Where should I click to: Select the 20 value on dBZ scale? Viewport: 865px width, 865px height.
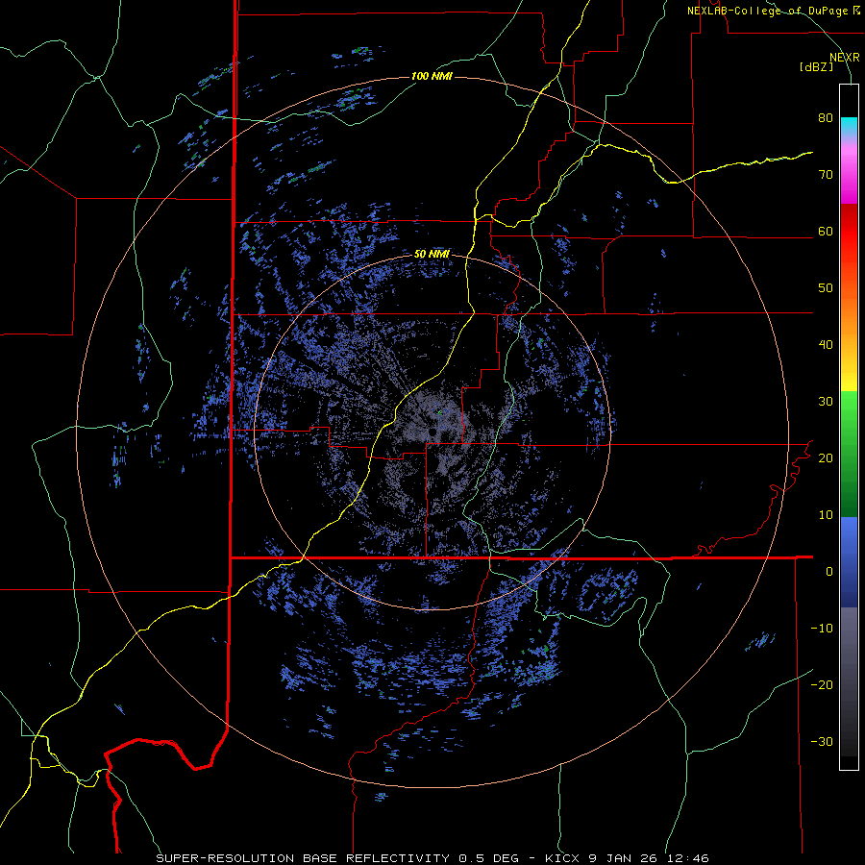tap(826, 457)
